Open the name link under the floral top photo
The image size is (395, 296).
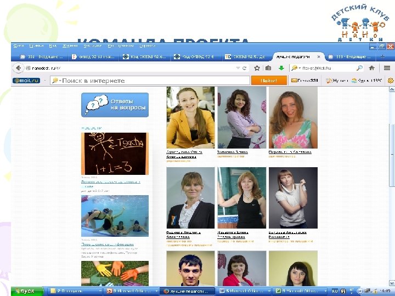tap(290, 152)
